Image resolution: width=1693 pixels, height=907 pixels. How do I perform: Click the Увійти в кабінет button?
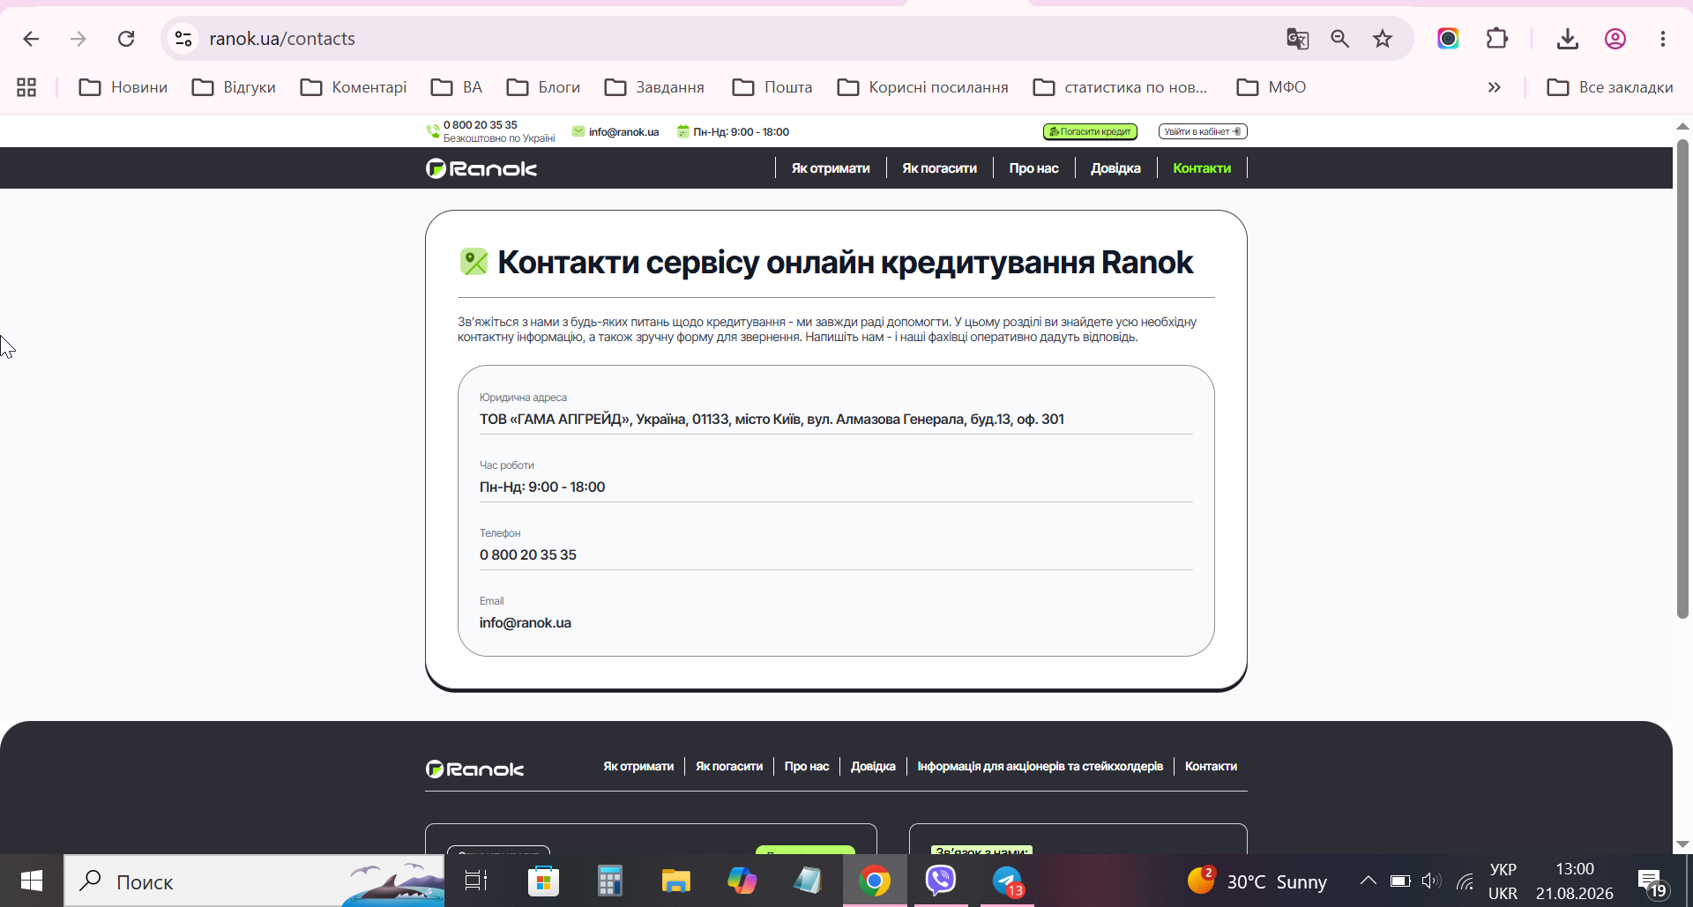[x=1203, y=131]
